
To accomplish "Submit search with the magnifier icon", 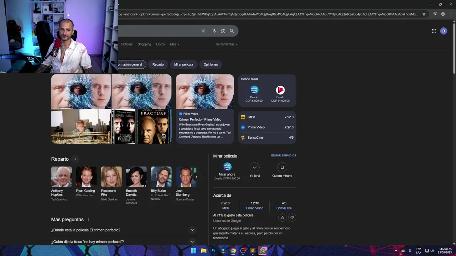I will pos(232,31).
